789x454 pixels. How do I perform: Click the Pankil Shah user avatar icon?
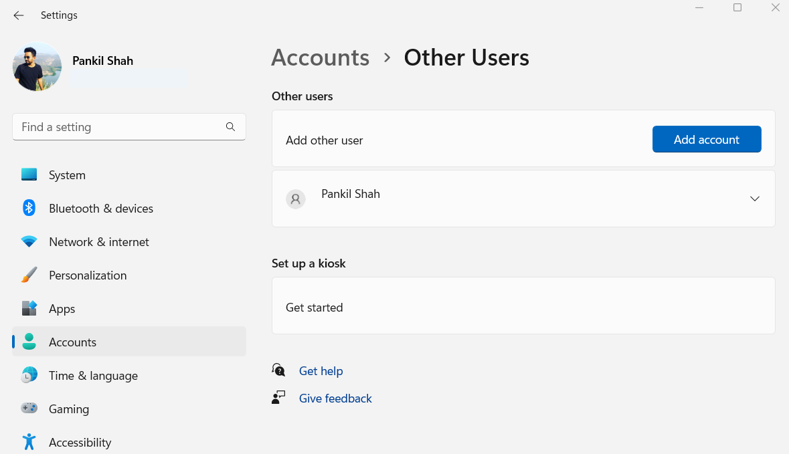[x=296, y=199]
